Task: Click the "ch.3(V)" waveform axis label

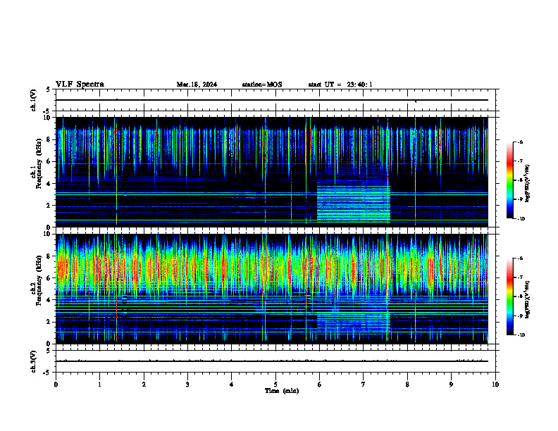Action: tap(33, 361)
